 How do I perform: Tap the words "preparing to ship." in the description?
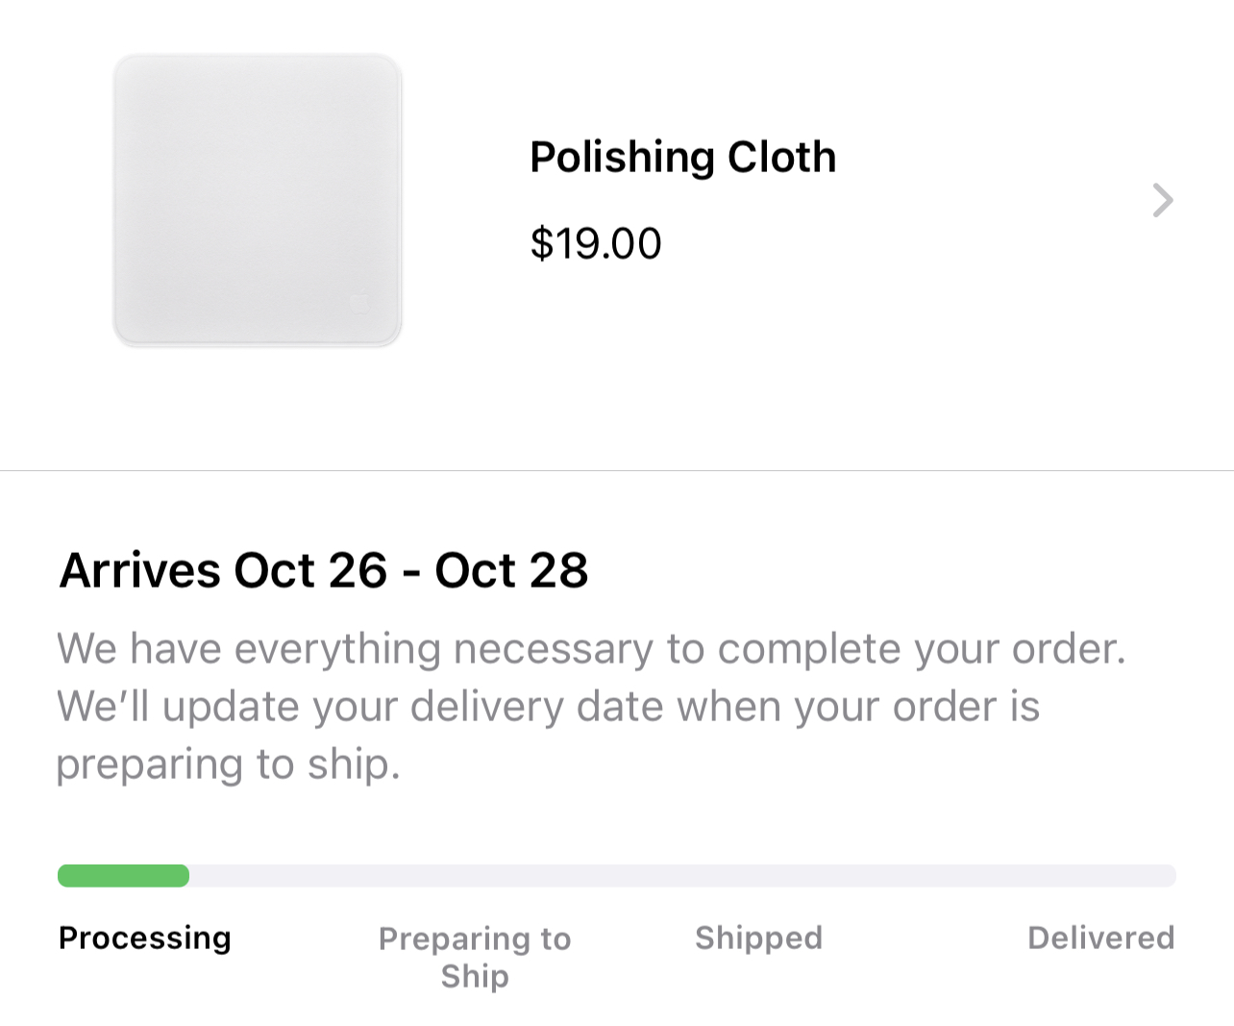[228, 764]
